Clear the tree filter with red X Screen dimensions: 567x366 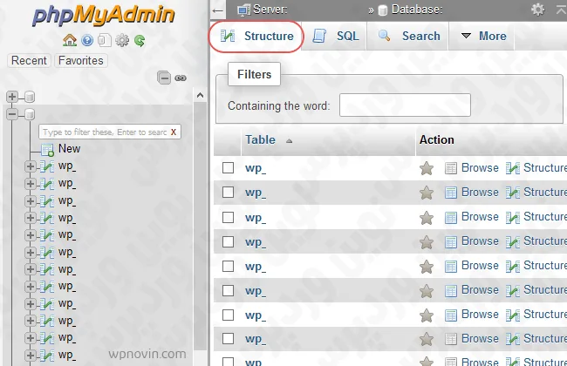(x=174, y=132)
